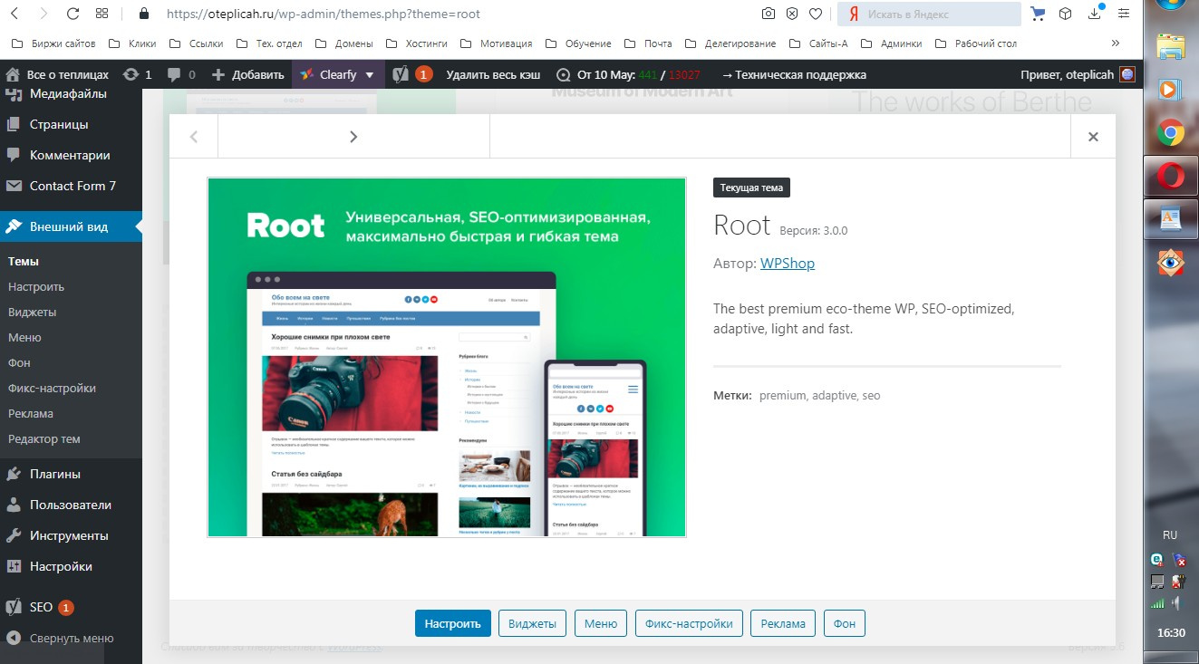Click the Реклама button in the theme footer
Image resolution: width=1199 pixels, height=664 pixels.
[783, 623]
